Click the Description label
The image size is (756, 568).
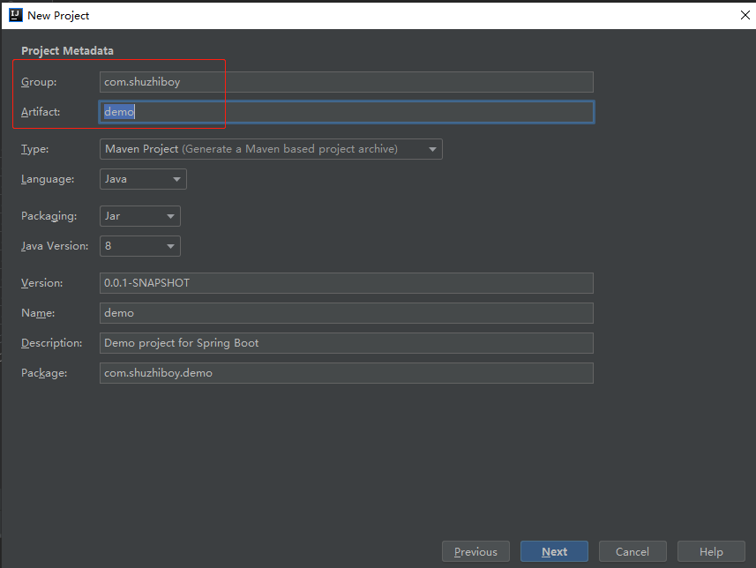(51, 343)
